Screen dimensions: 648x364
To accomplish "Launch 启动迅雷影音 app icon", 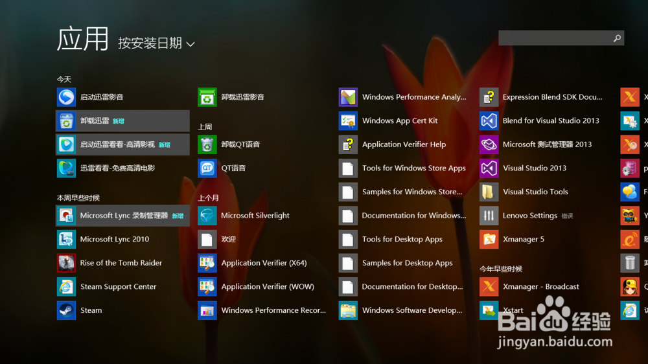I will [66, 97].
